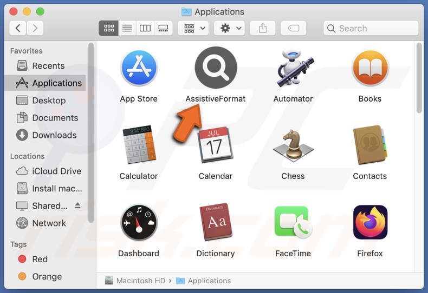Open the group-by arrangement dropdown
This screenshot has height=293, width=428.
click(x=193, y=28)
